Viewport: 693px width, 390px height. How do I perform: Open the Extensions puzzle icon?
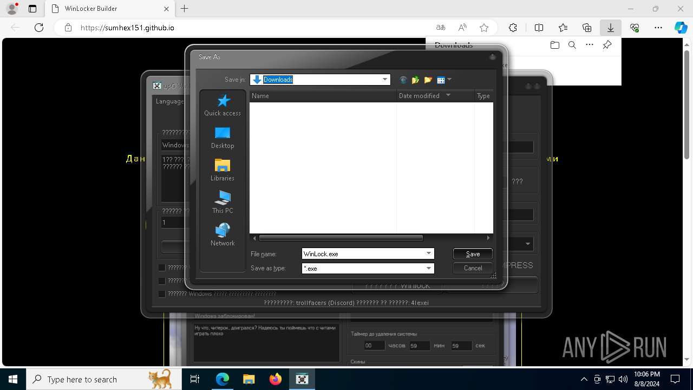click(x=513, y=28)
